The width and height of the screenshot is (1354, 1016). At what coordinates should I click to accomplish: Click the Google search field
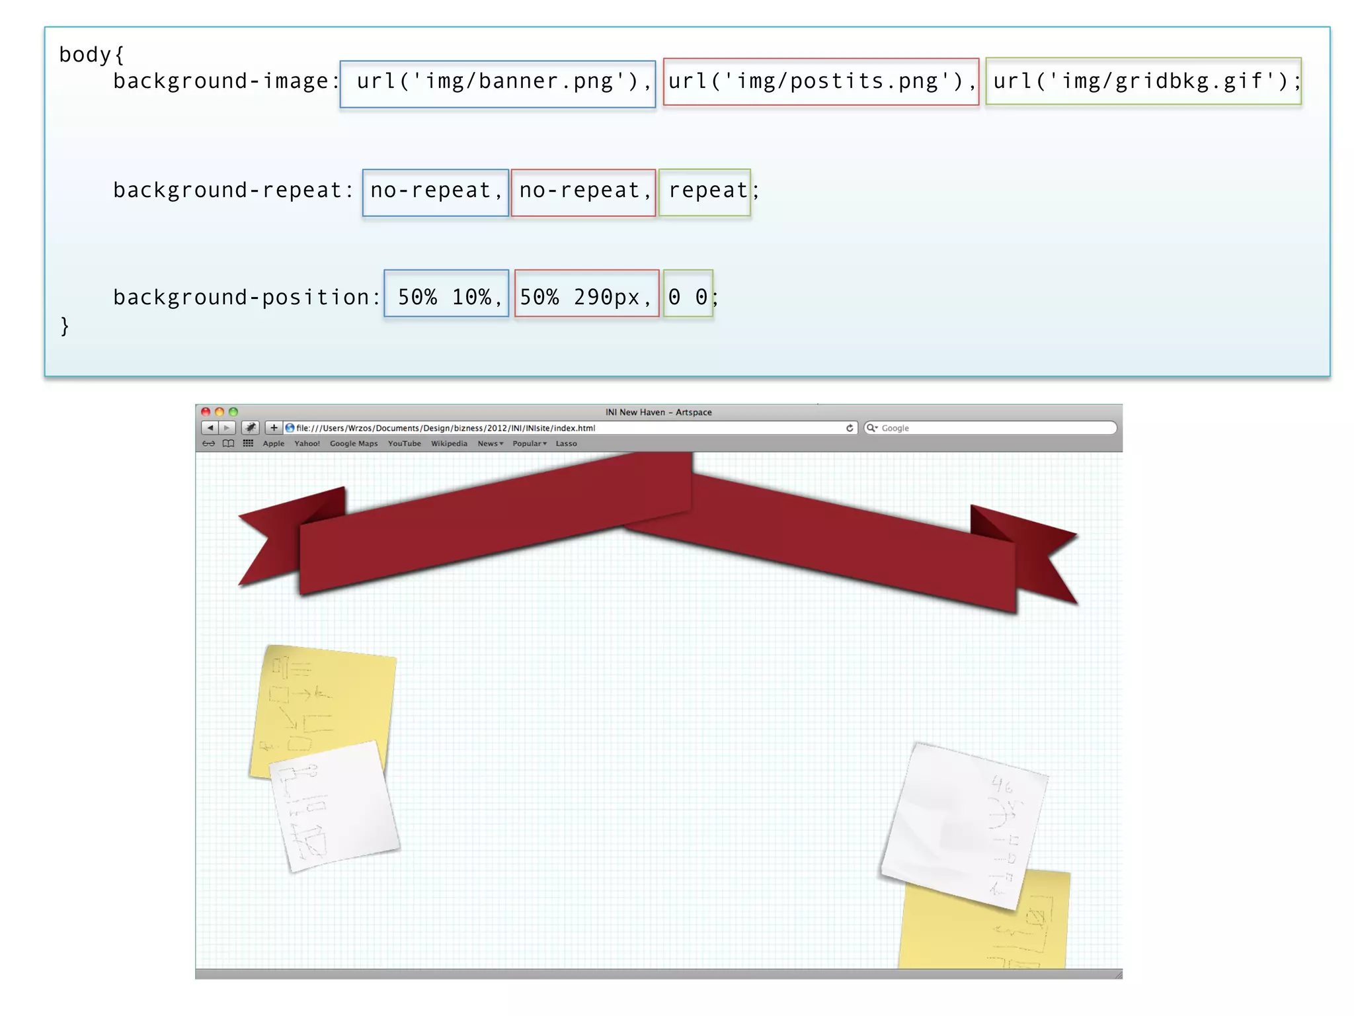tap(990, 428)
